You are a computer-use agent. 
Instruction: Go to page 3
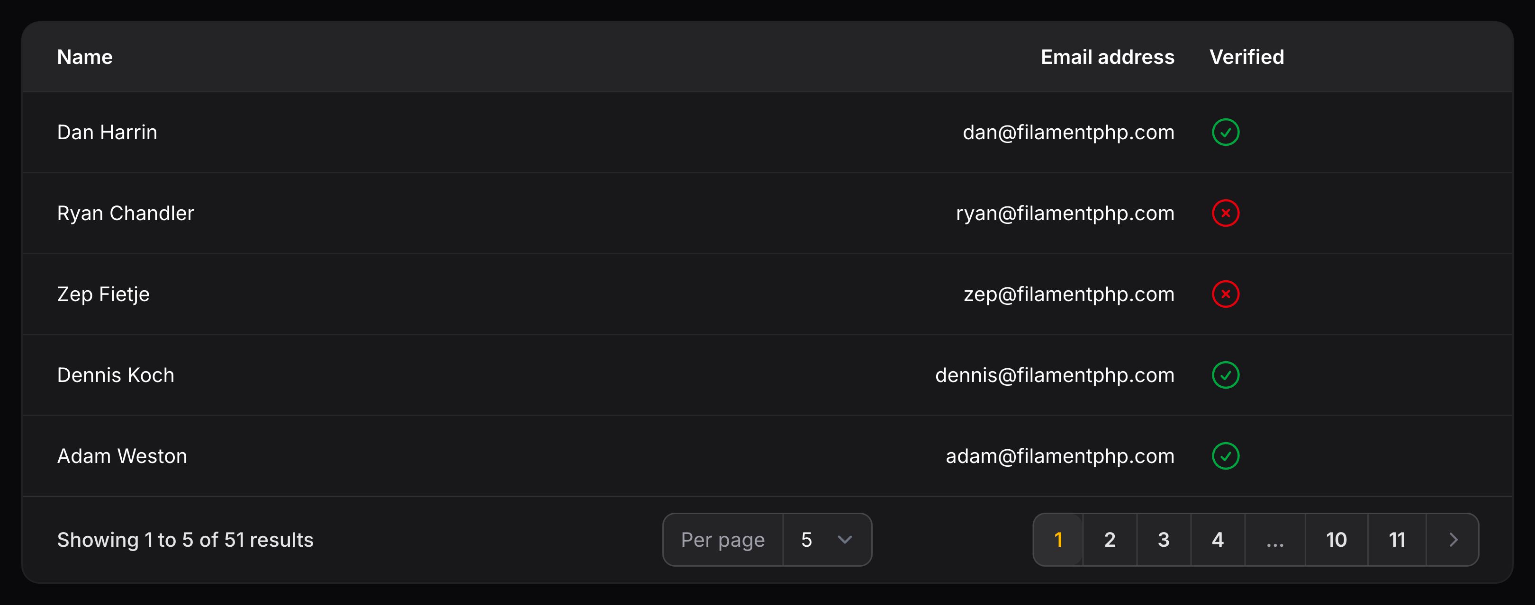(x=1163, y=540)
